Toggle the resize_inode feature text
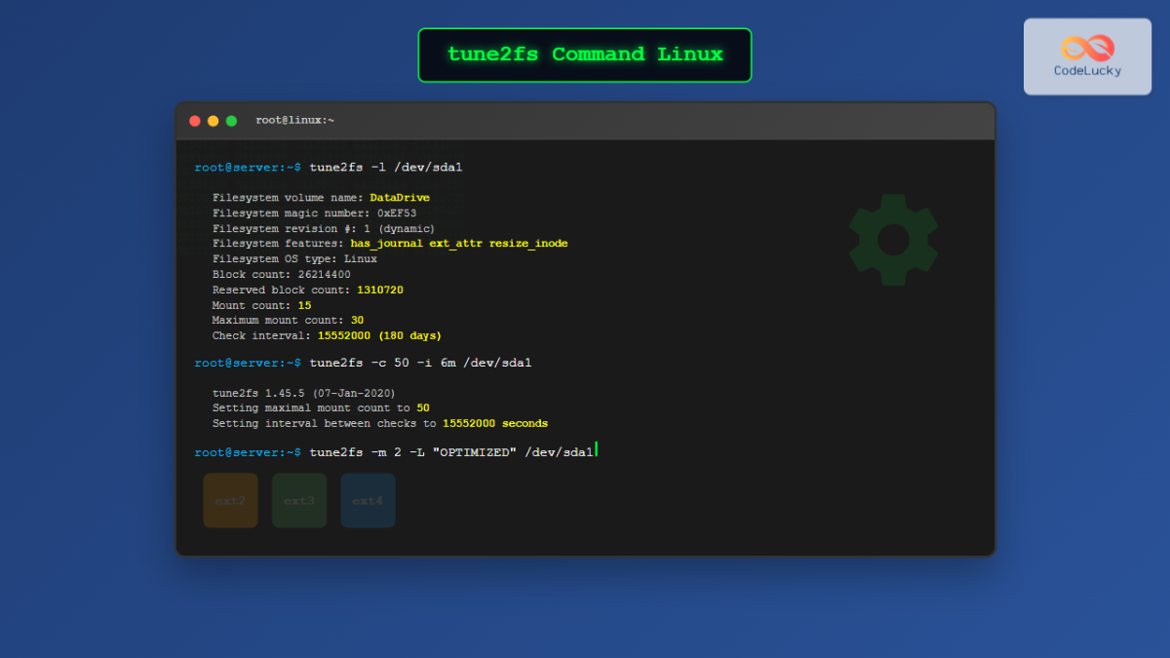1170x658 pixels. point(527,243)
